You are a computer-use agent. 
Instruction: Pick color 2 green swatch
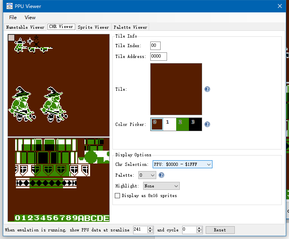click(183, 124)
